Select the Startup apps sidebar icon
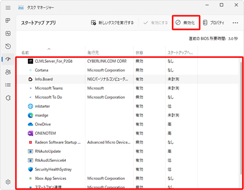Viewport: 244px width, 190px height. [x=8, y=59]
